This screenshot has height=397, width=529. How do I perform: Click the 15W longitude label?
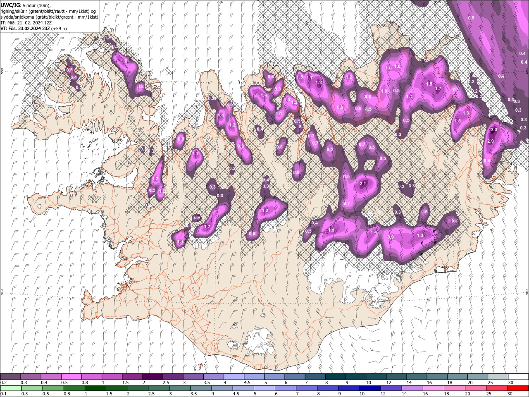pos(438,2)
